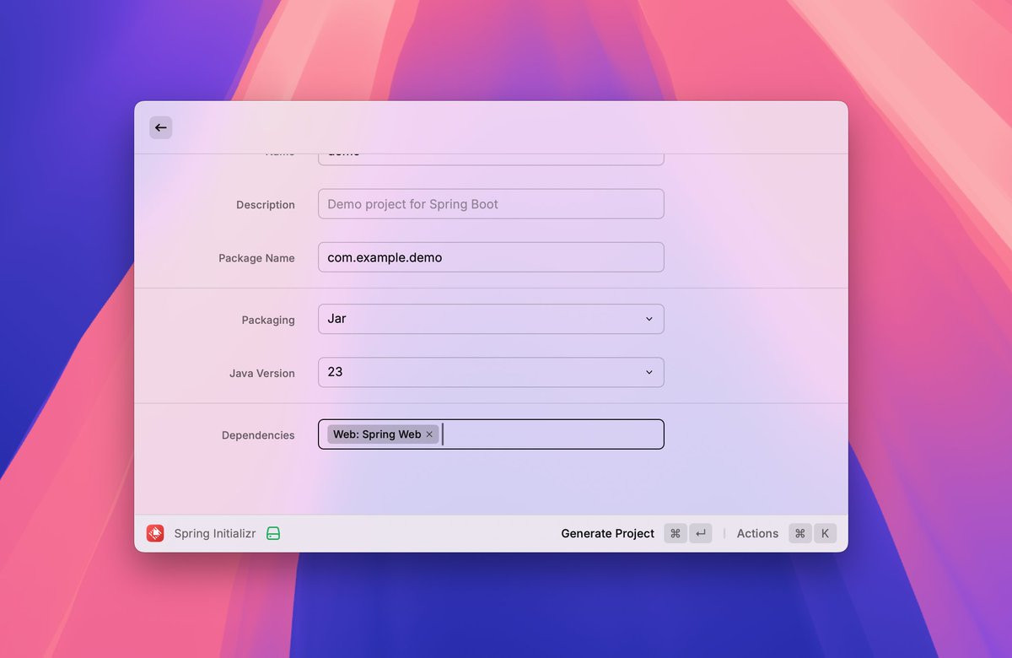Click the Generate Project button
Image resolution: width=1012 pixels, height=658 pixels.
pos(607,533)
